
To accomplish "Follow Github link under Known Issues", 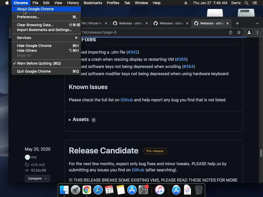I will [x=127, y=100].
